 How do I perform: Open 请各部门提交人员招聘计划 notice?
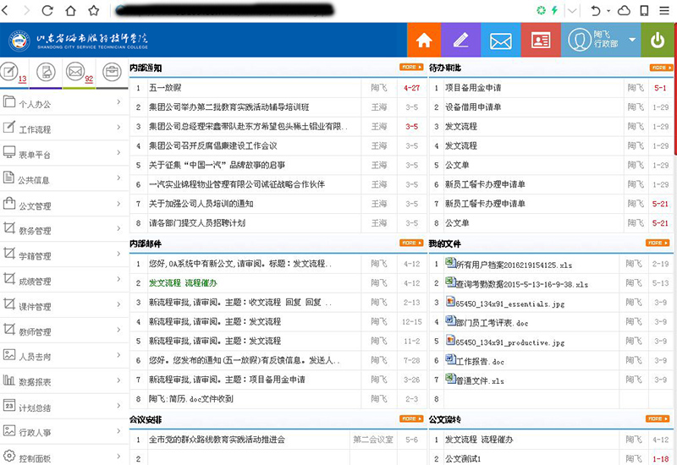[197, 223]
